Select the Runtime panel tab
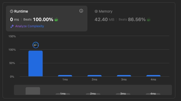Viewport: 181px width, 101px height. pyautogui.click(x=47, y=19)
